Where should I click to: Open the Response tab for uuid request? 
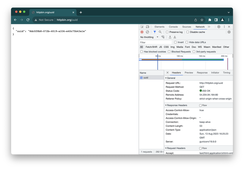coord(202,73)
